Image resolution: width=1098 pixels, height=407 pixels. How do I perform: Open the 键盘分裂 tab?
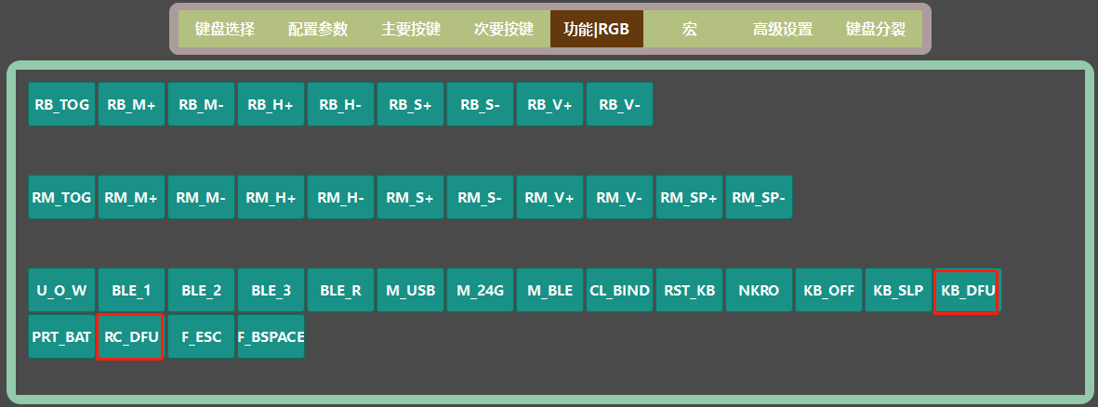click(x=876, y=30)
